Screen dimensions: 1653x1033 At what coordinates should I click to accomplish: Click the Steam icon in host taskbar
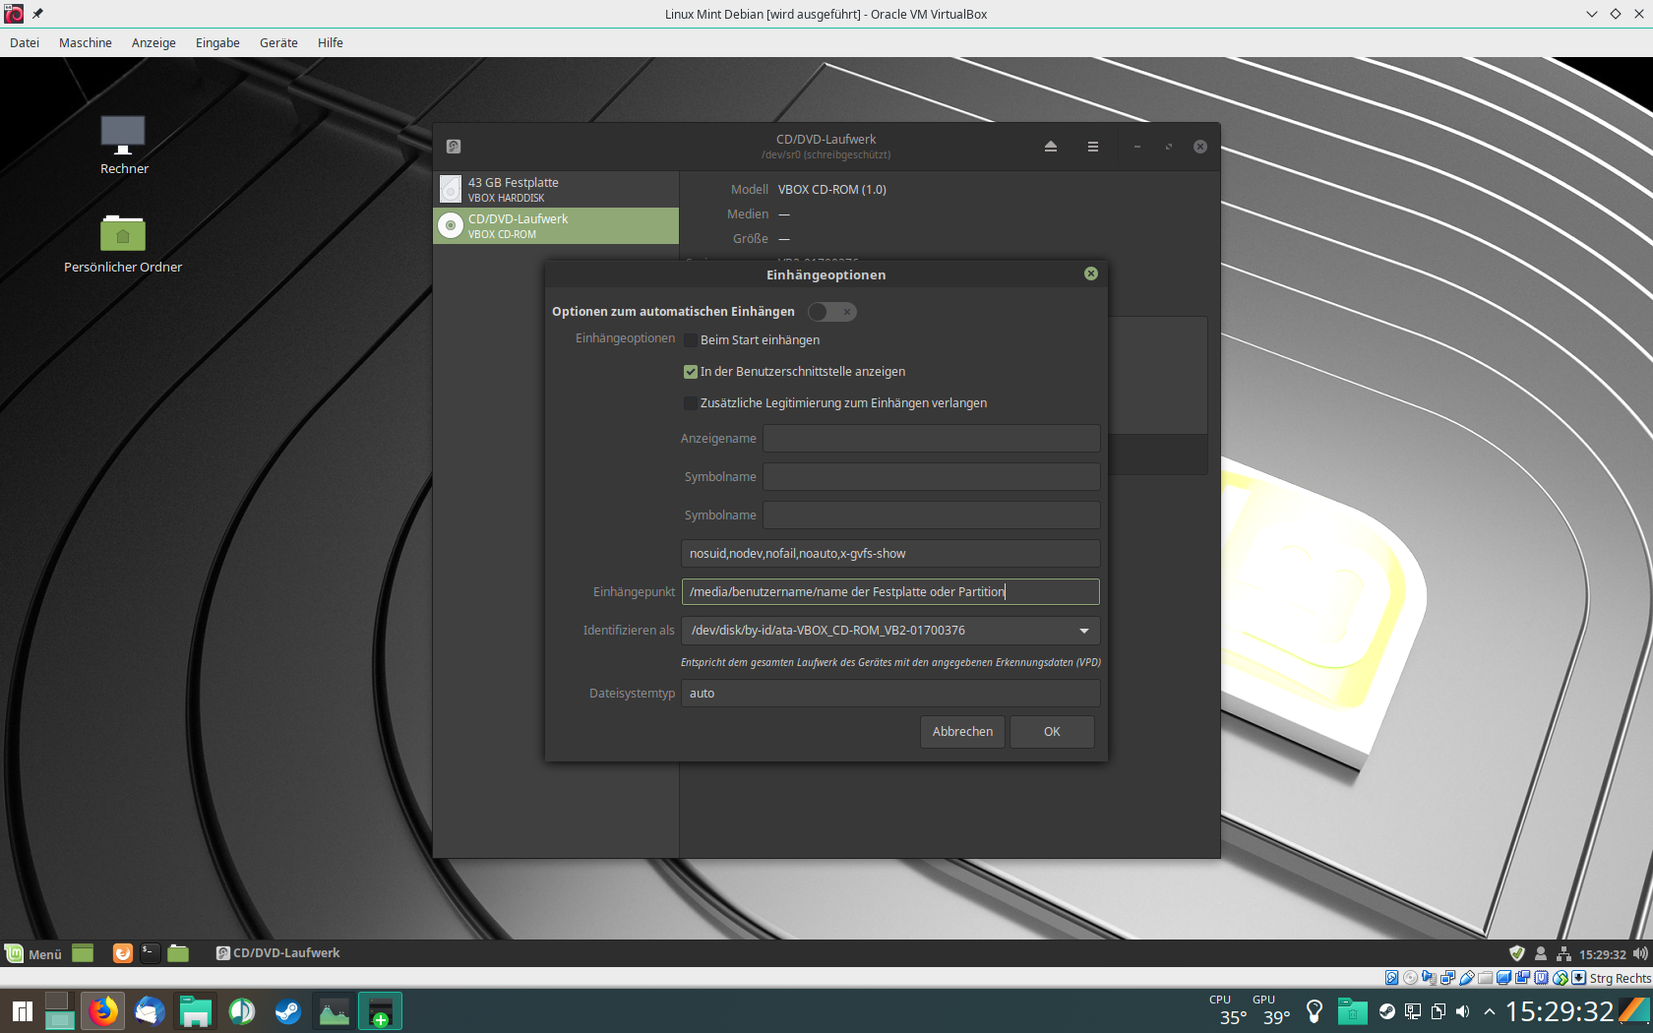tap(287, 1011)
